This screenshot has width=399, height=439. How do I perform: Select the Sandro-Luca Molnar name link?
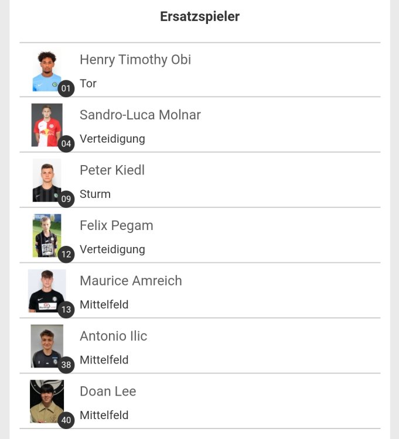(x=140, y=115)
